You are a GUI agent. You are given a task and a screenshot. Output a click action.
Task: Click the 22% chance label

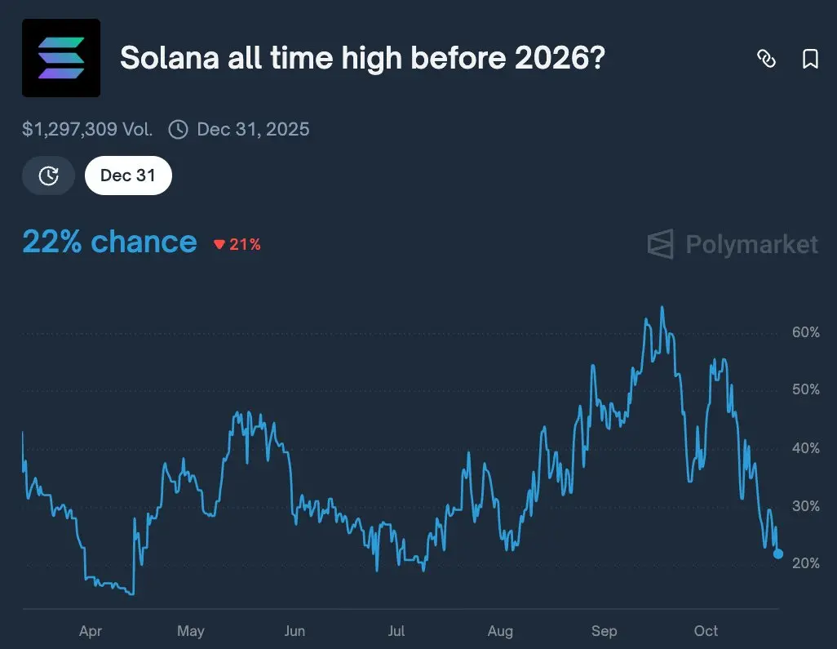coord(109,242)
